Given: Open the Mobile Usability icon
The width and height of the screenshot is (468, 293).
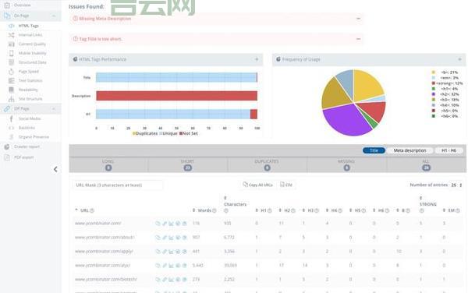Looking at the screenshot, I should pos(11,53).
